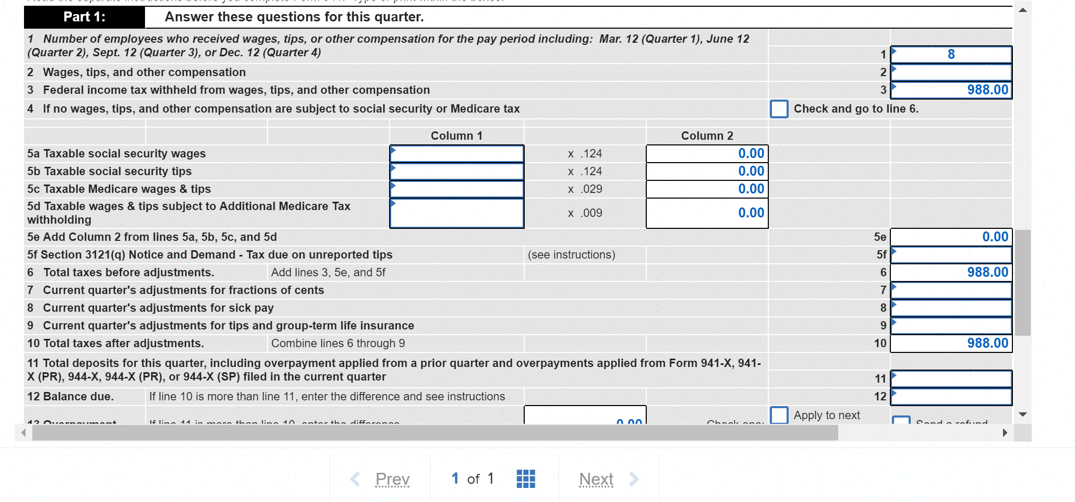Check the Apply to next checkbox
The height and width of the screenshot is (502, 1075).
click(779, 415)
